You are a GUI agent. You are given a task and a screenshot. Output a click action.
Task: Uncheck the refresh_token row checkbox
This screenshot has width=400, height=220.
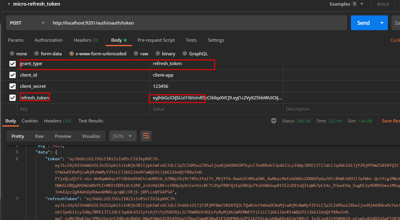click(x=12, y=97)
